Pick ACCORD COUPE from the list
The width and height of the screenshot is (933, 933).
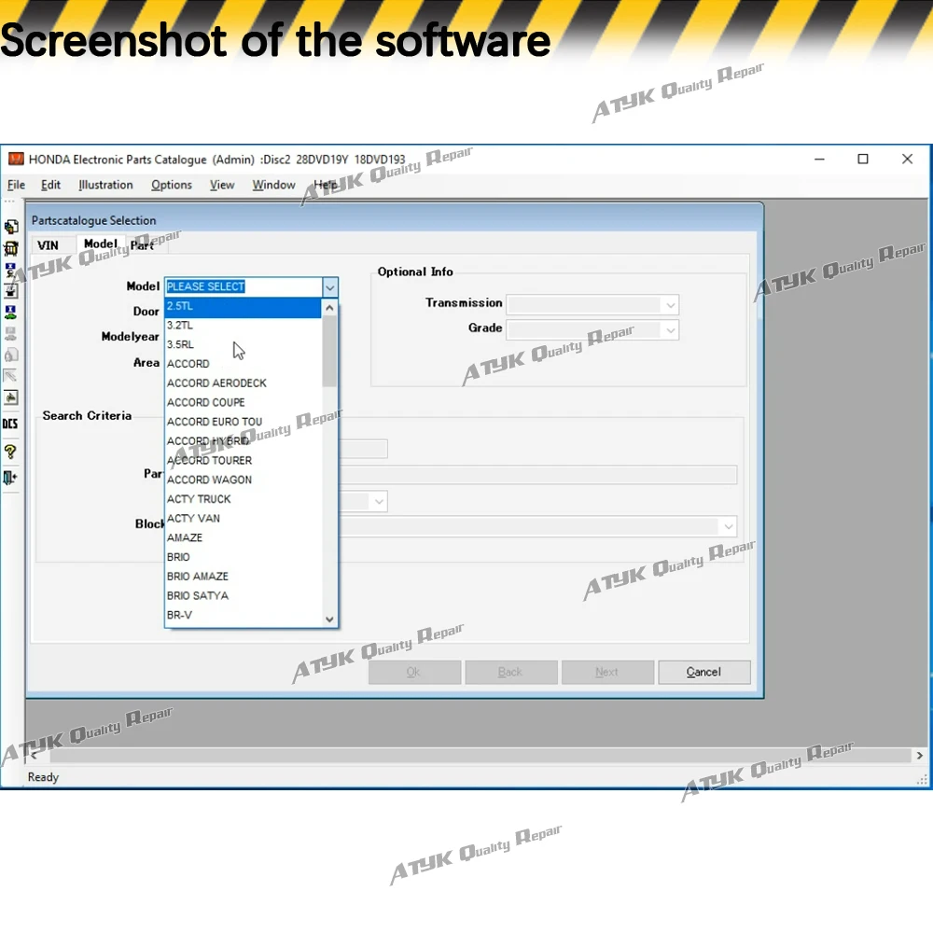tap(243, 403)
